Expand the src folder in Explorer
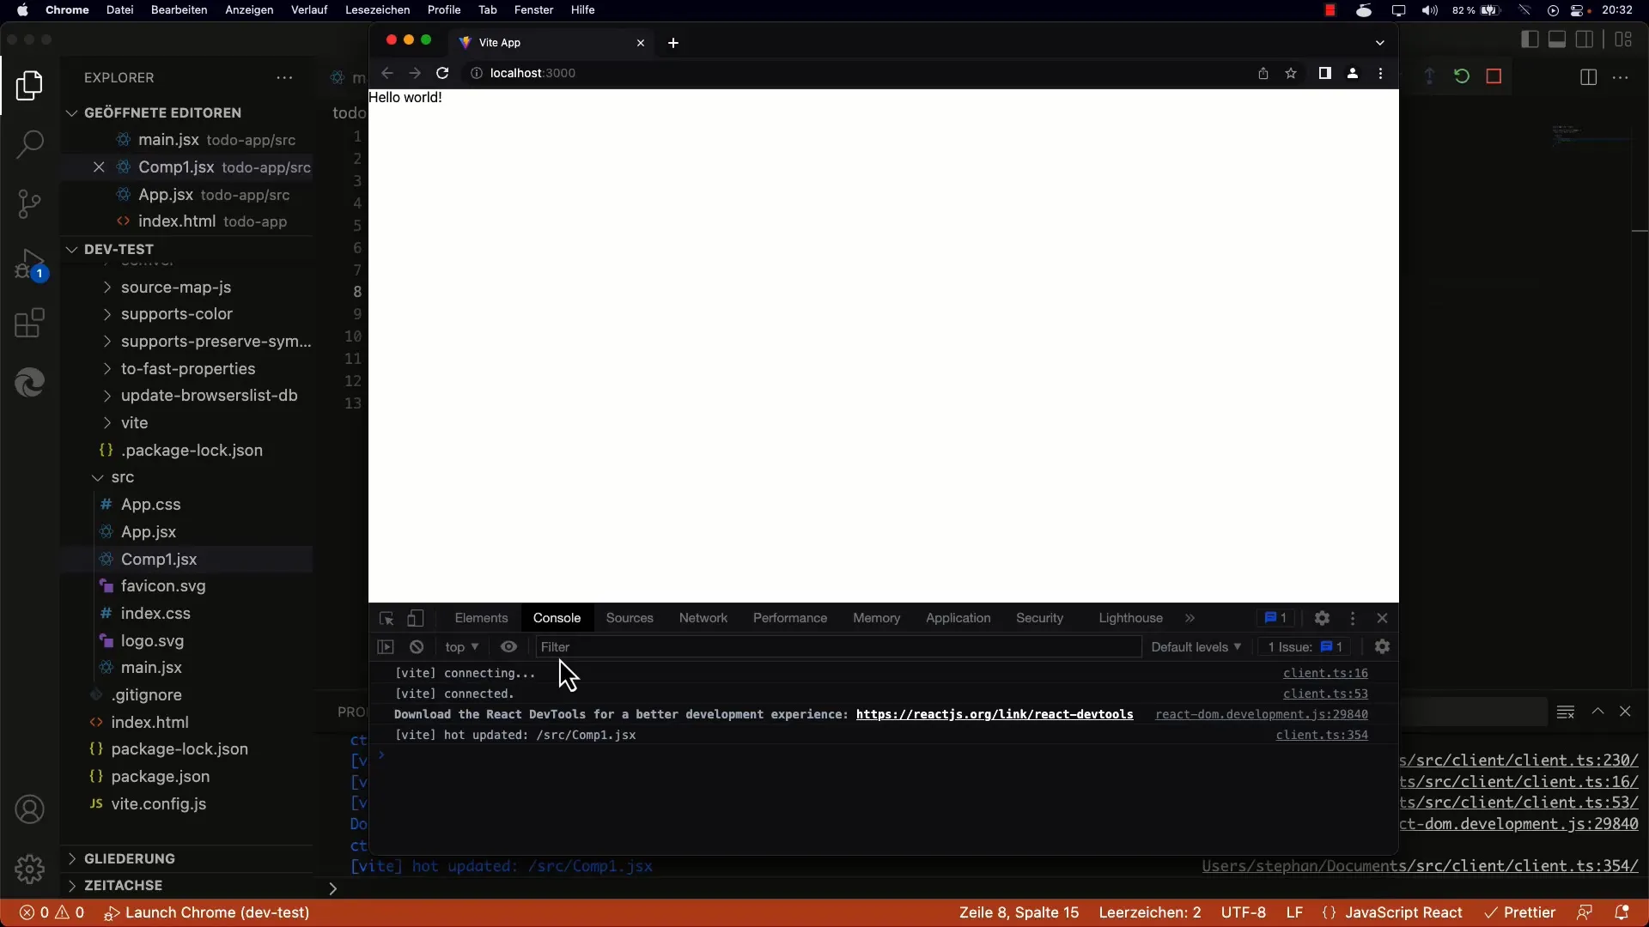The width and height of the screenshot is (1649, 927). [122, 476]
